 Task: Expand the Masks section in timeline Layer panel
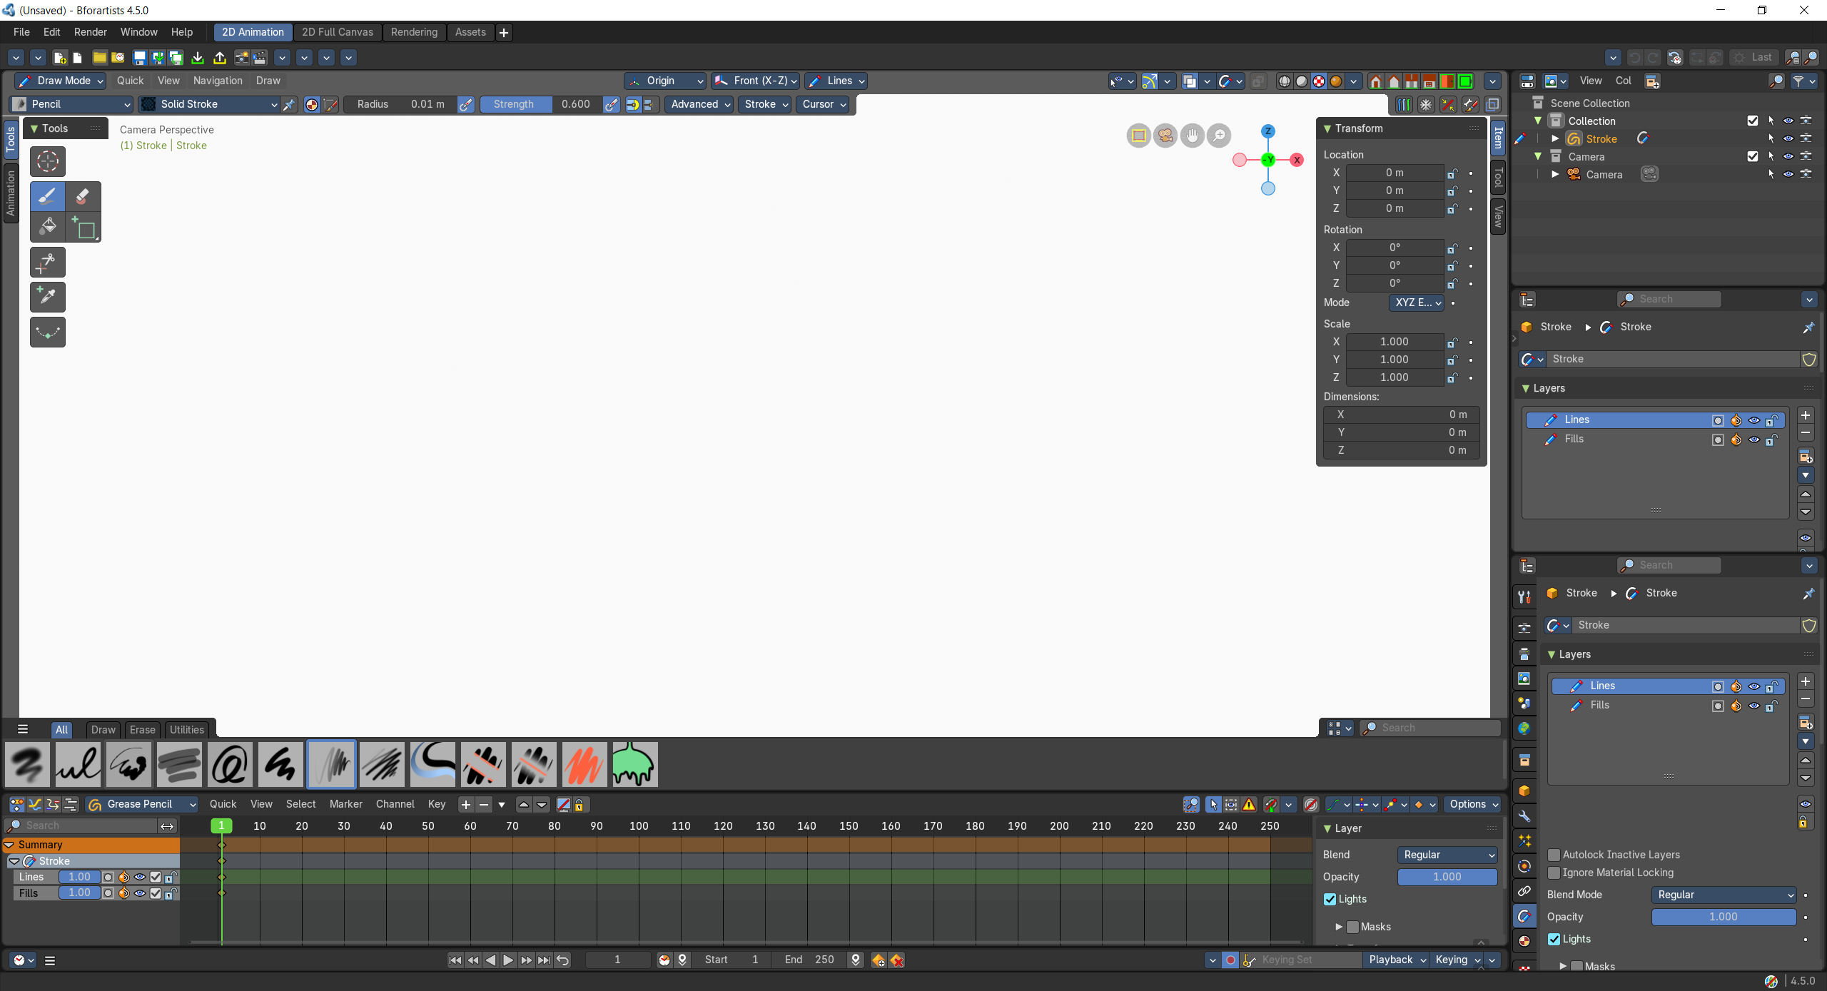point(1339,927)
